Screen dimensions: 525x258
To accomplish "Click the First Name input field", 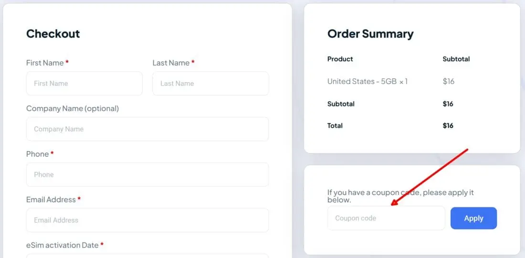I will [84, 84].
